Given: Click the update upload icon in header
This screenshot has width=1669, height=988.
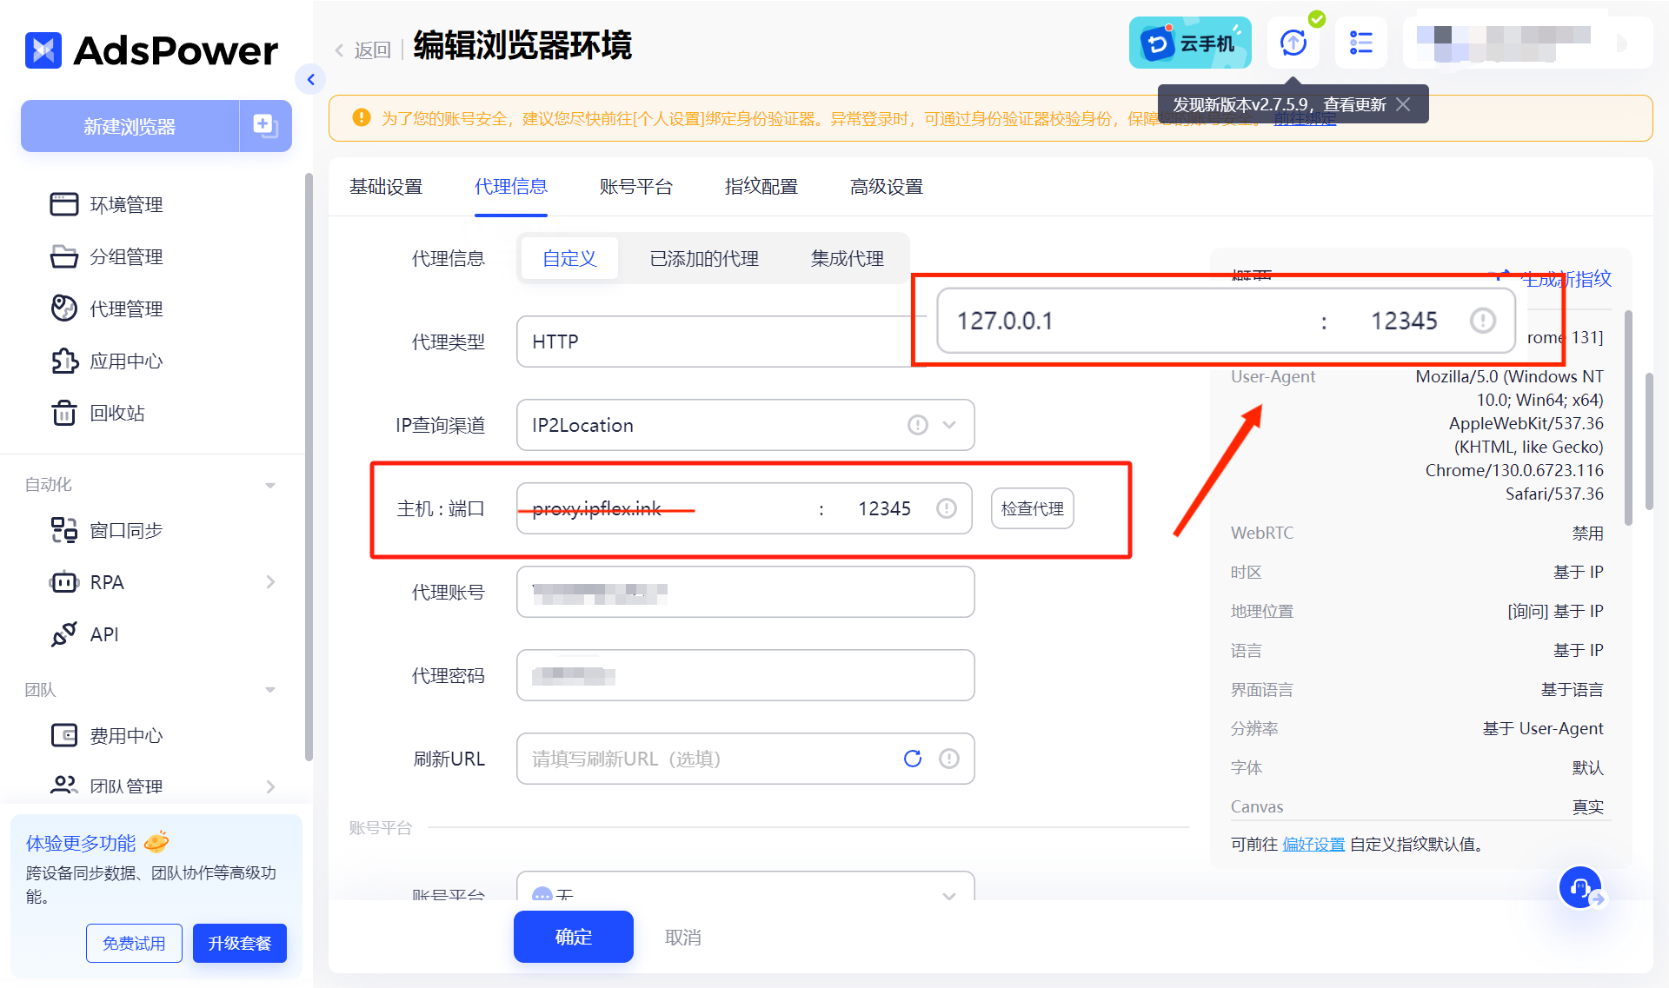Looking at the screenshot, I should [x=1293, y=43].
